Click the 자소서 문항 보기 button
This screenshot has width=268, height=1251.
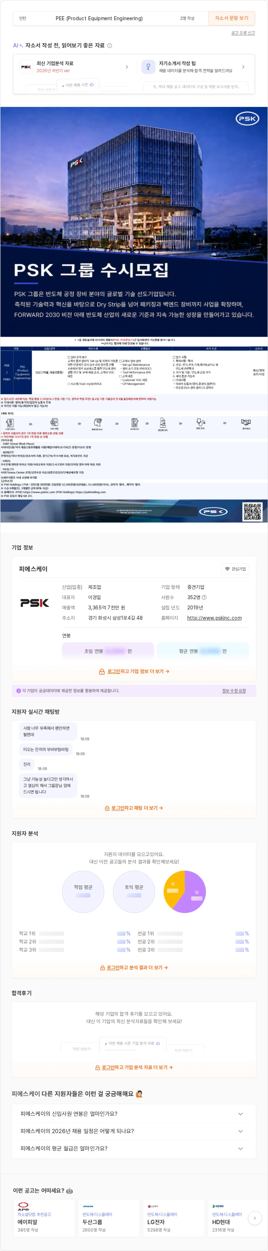pos(231,18)
